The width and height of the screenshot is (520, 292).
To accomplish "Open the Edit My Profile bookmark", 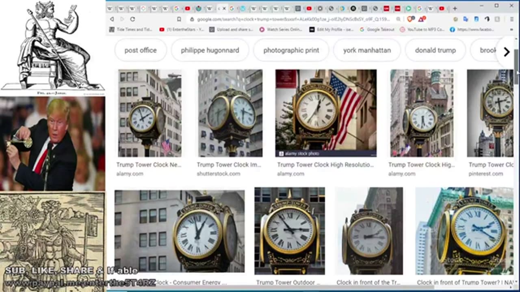I will coord(331,29).
